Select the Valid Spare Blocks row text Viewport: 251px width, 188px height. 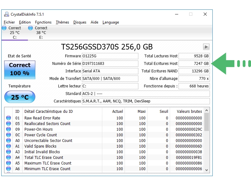pos(40,146)
